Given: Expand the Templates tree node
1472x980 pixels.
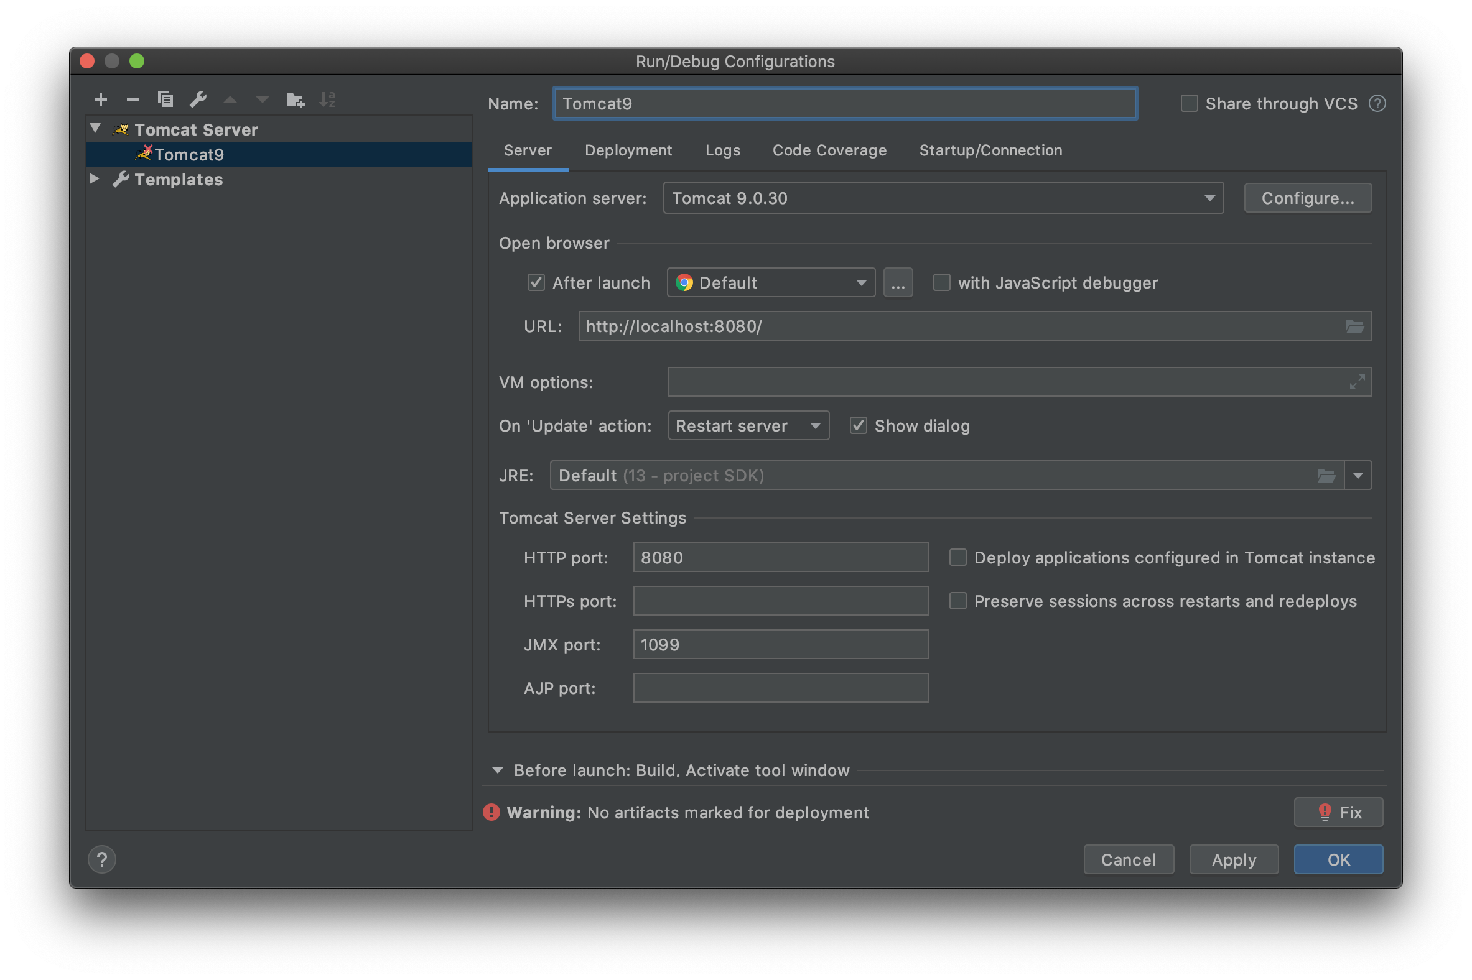Looking at the screenshot, I should 95,178.
